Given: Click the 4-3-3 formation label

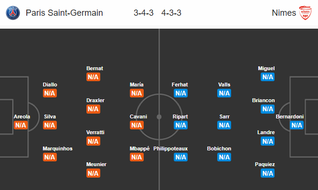Looking at the screenshot, I should (171, 13).
